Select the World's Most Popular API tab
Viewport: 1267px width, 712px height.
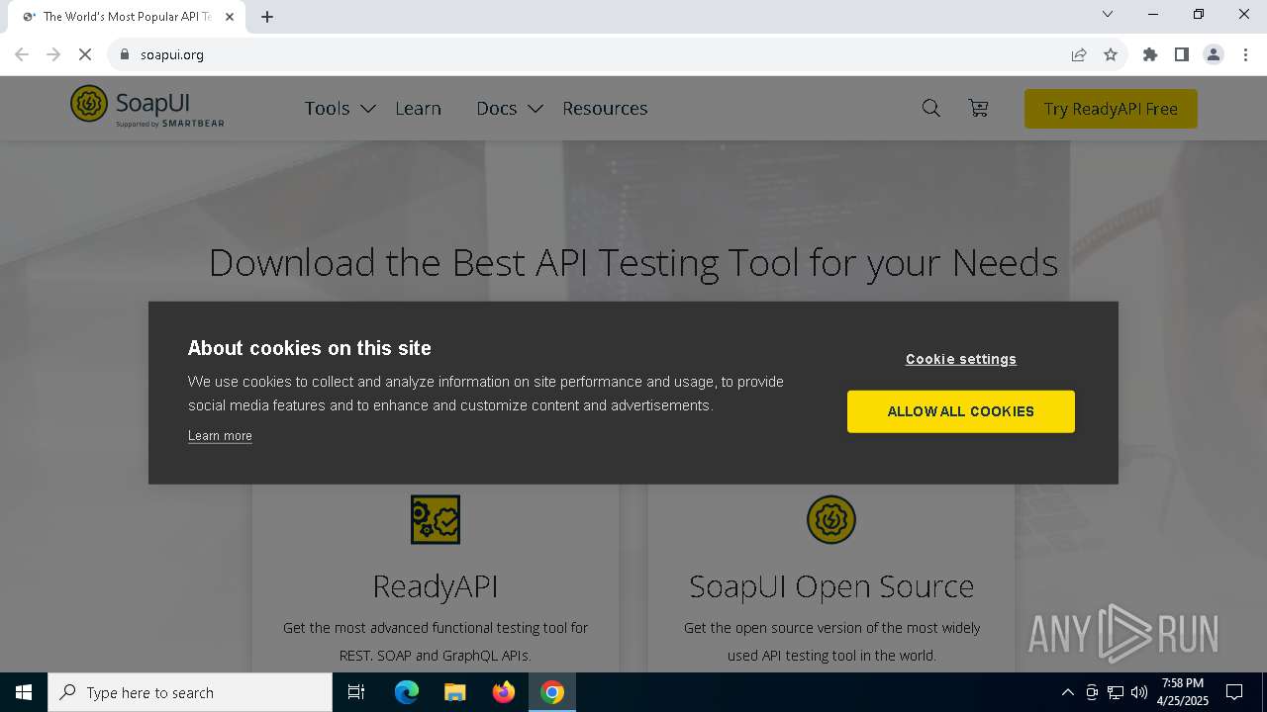tap(127, 17)
